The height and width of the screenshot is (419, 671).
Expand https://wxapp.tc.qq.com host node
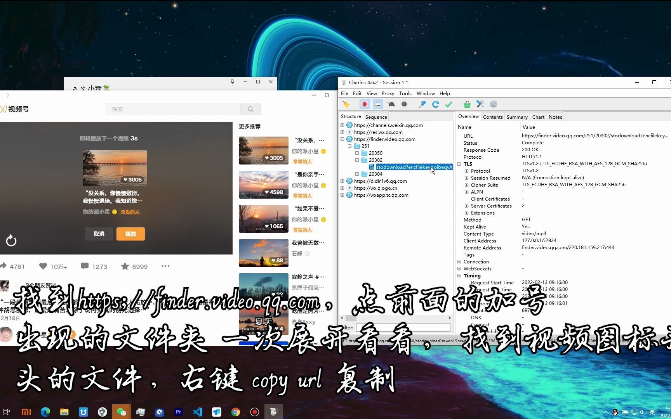tap(342, 195)
